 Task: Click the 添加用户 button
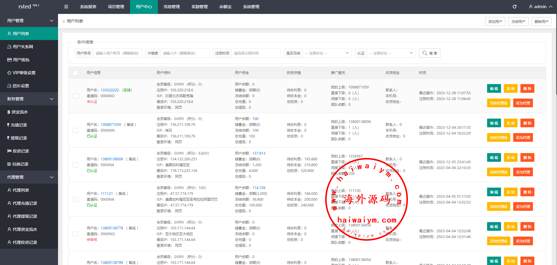click(495, 21)
